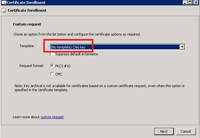Viewport: 200px width, 138px height.
Task: Follow the custom request help link
Action: point(52,117)
